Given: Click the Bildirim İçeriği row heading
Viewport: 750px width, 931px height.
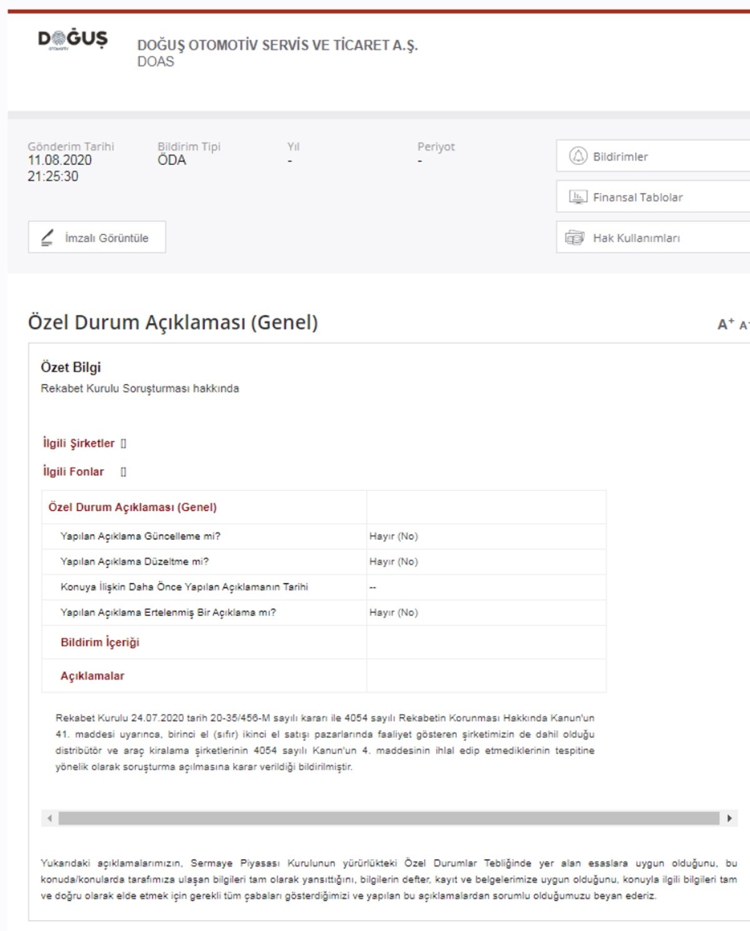Looking at the screenshot, I should pyautogui.click(x=100, y=642).
